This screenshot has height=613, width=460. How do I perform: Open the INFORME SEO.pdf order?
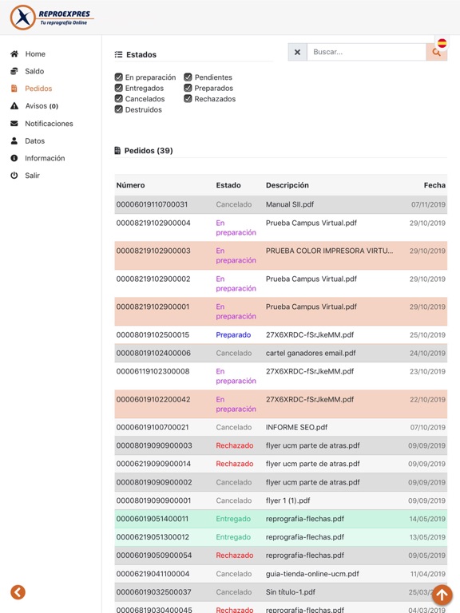pyautogui.click(x=280, y=427)
